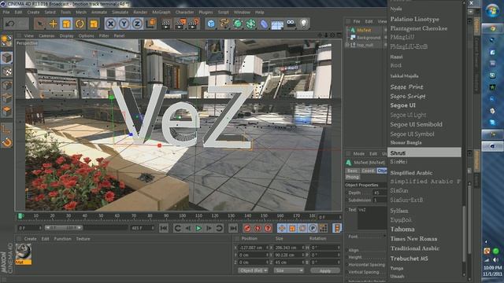The height and width of the screenshot is (283, 504).
Task: Select the Live Selection arrow tool
Action: (39, 24)
